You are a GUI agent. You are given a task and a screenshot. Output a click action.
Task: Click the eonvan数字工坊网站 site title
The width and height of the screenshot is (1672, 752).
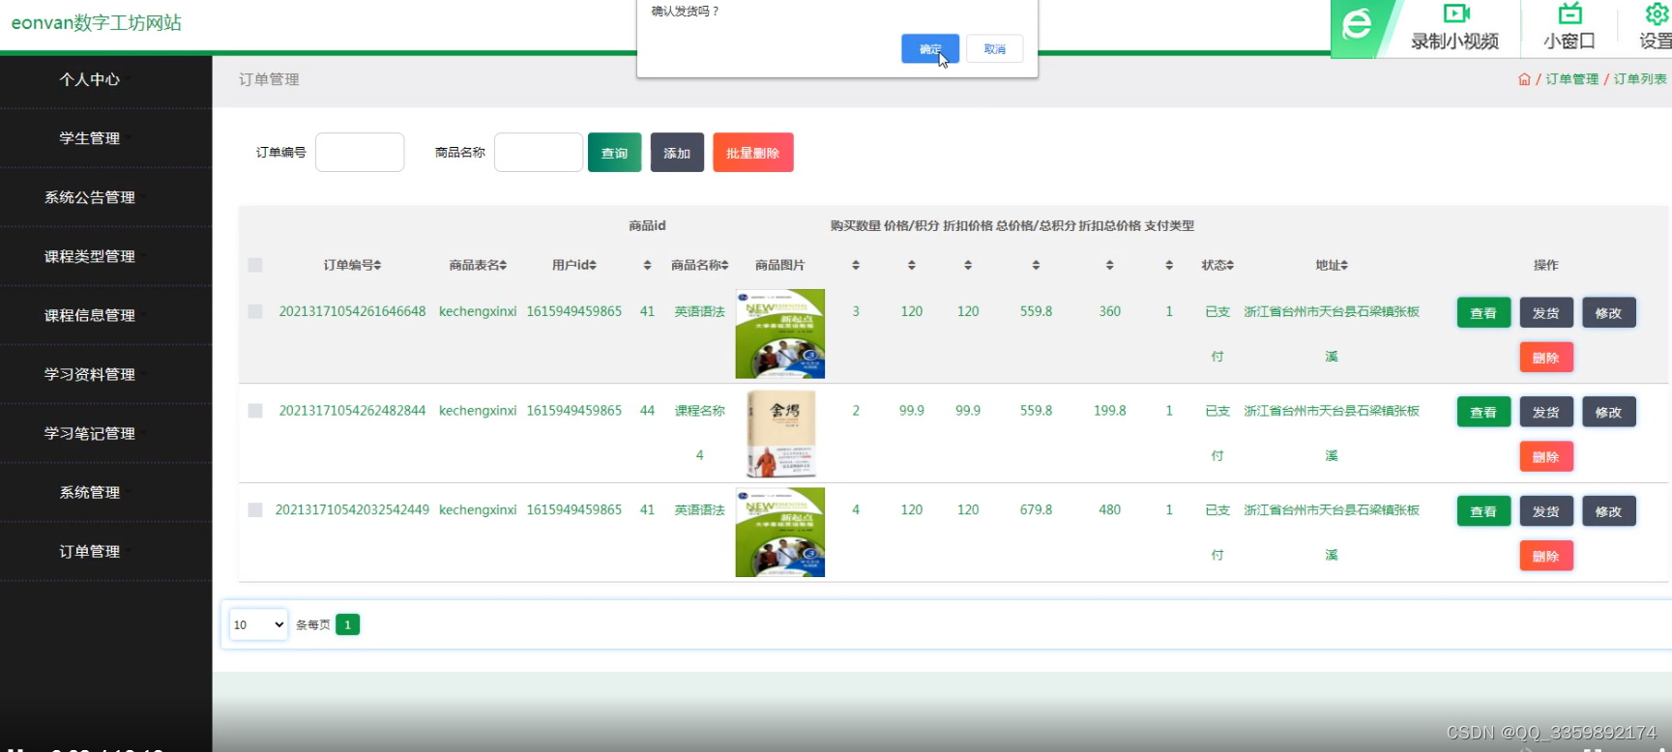click(97, 22)
